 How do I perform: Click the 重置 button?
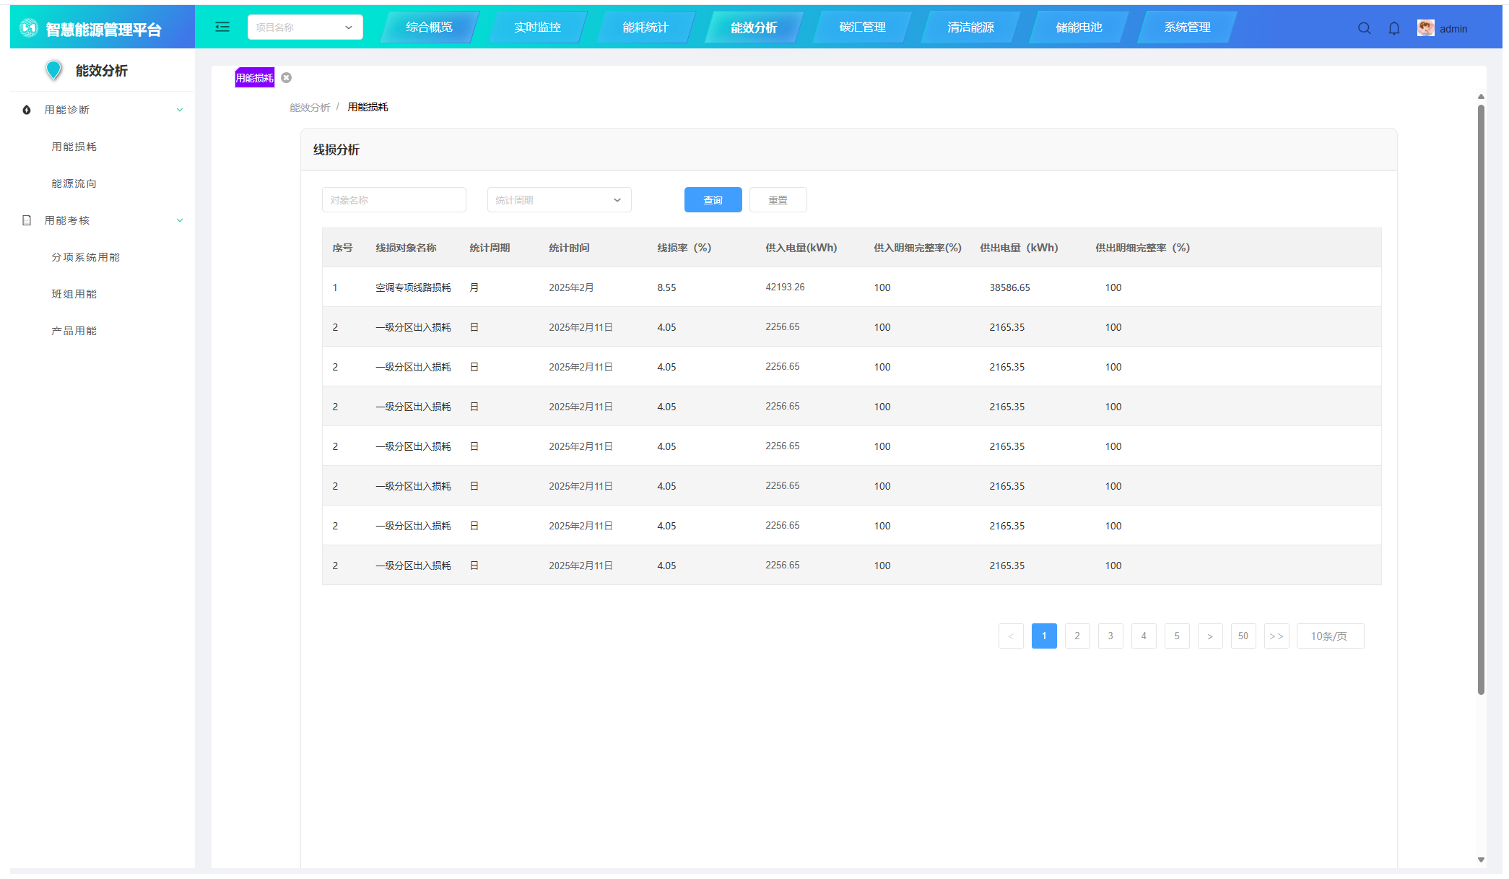[x=778, y=200]
